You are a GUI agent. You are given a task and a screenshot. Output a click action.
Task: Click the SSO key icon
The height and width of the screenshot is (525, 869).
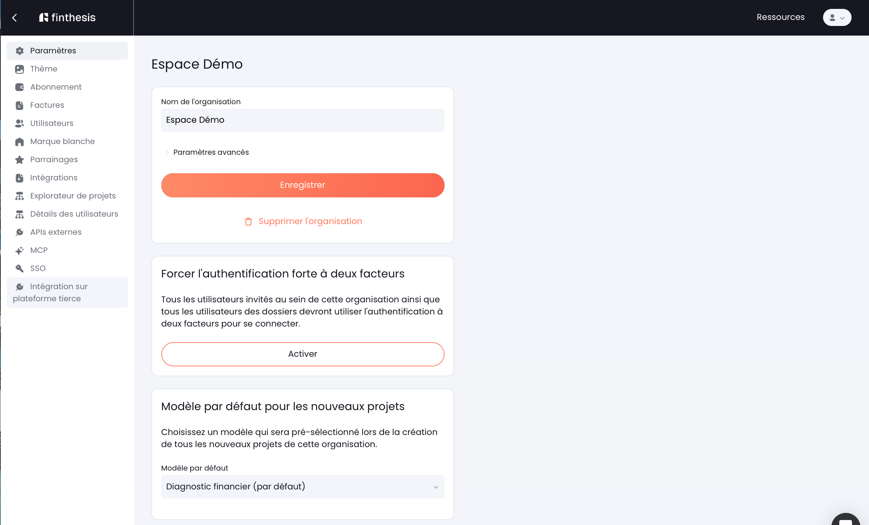pyautogui.click(x=20, y=269)
